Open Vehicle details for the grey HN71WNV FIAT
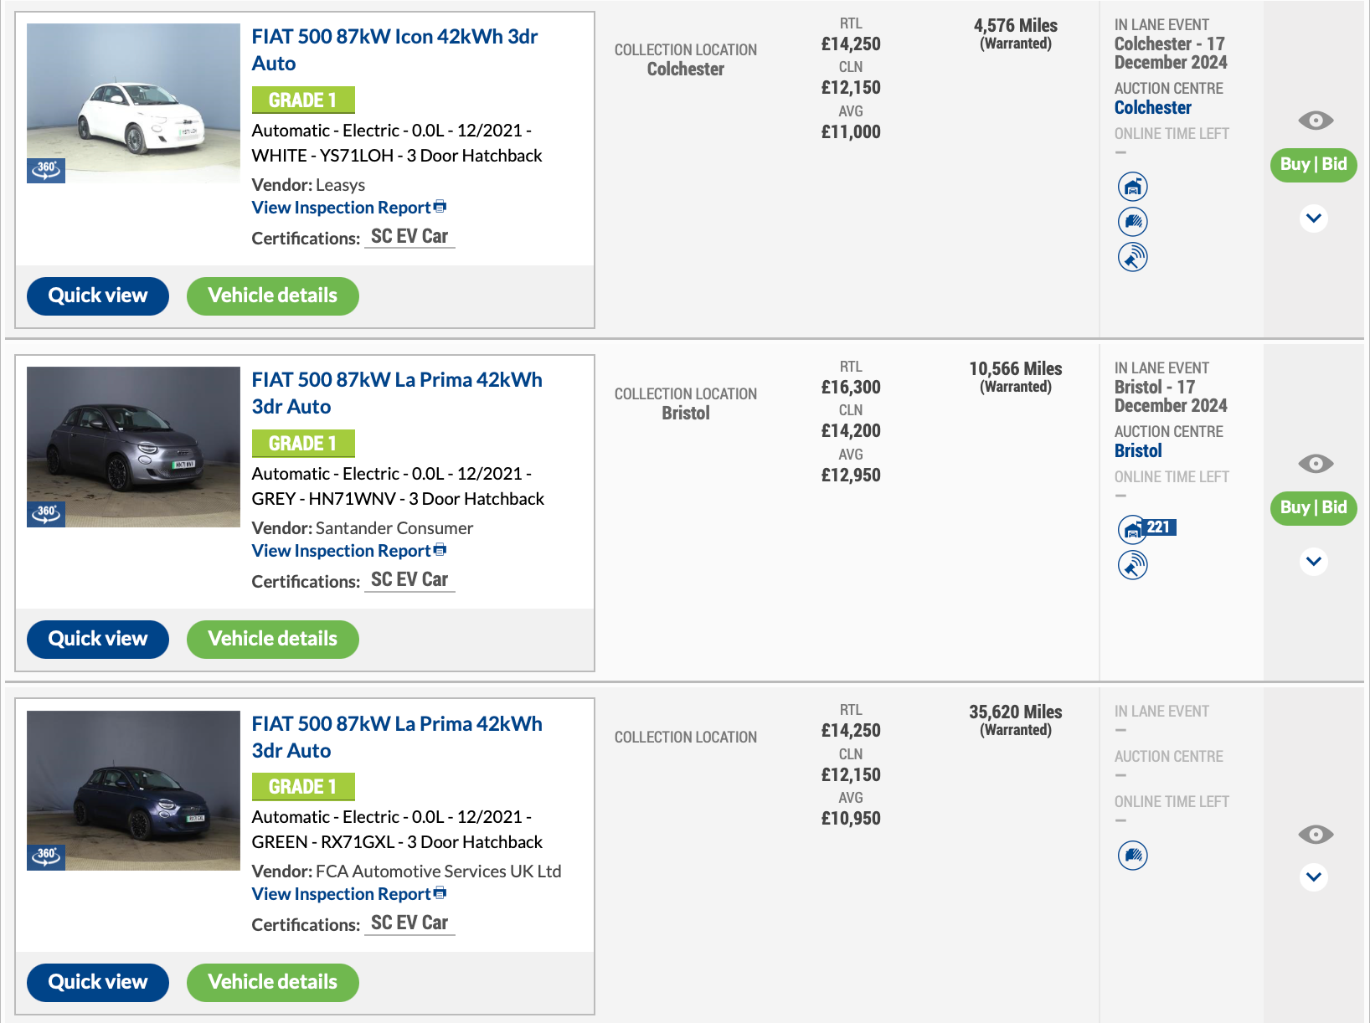The image size is (1370, 1023). 272,640
